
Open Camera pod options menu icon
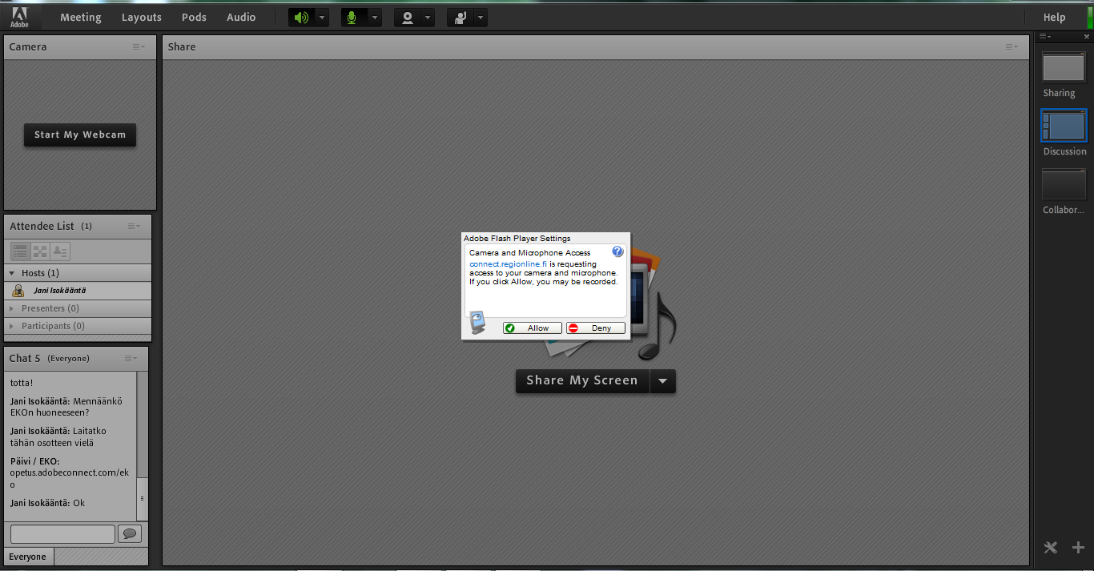tap(139, 47)
